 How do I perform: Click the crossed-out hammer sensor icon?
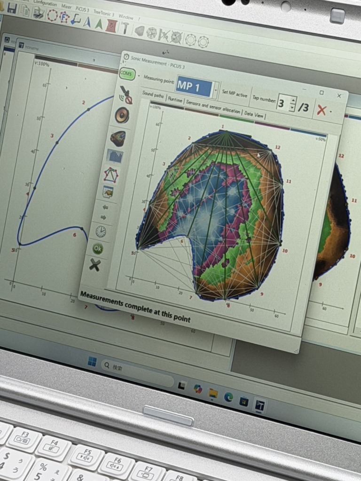point(126,95)
